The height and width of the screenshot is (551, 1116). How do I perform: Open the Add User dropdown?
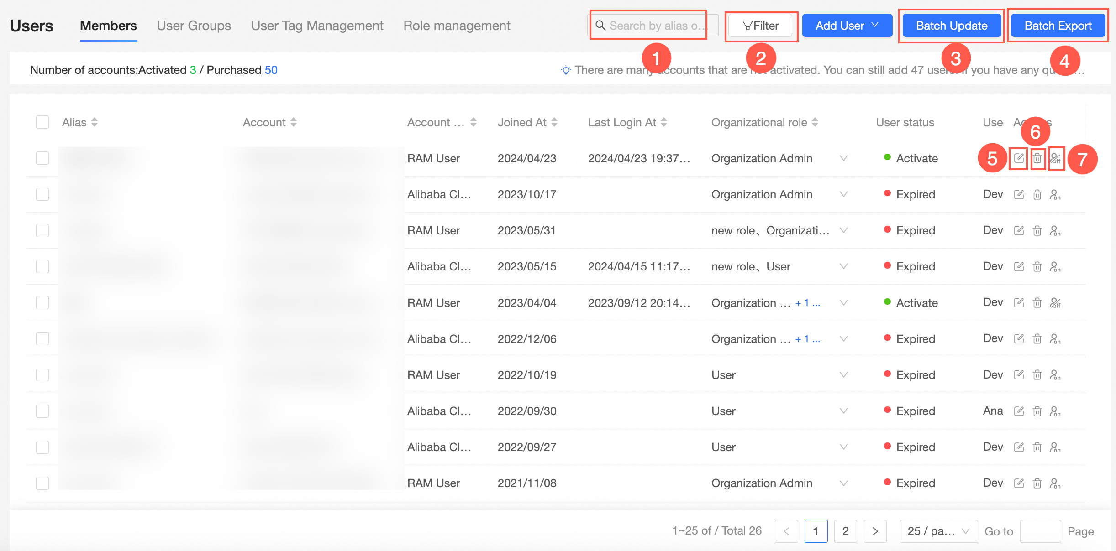pos(847,26)
